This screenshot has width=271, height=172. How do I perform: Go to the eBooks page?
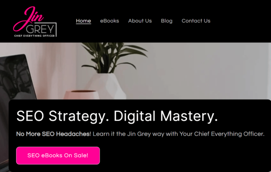tap(109, 21)
